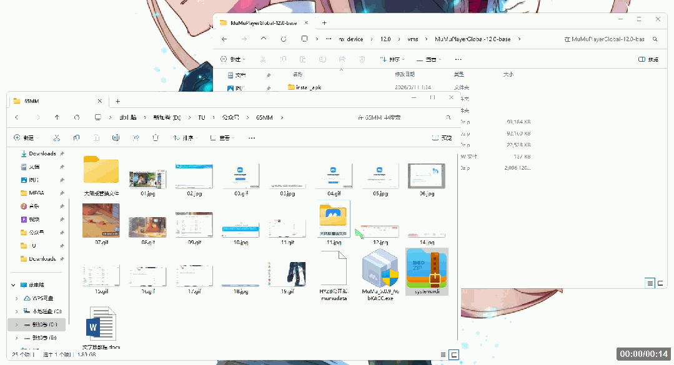This screenshot has width=674, height=365.
Task: Expand address bar chevron after 65MM
Action: click(282, 117)
